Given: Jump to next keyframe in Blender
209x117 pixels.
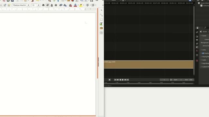Looking at the screenshot, I should pyautogui.click(x=125, y=80).
